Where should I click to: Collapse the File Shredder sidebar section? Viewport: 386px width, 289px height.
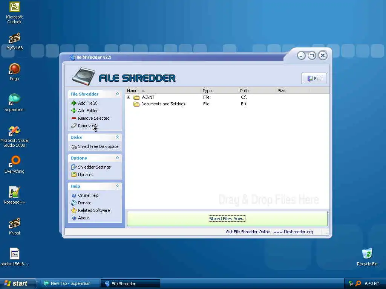(118, 94)
